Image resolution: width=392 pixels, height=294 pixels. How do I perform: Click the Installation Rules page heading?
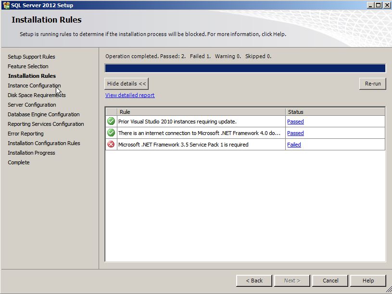click(x=47, y=20)
